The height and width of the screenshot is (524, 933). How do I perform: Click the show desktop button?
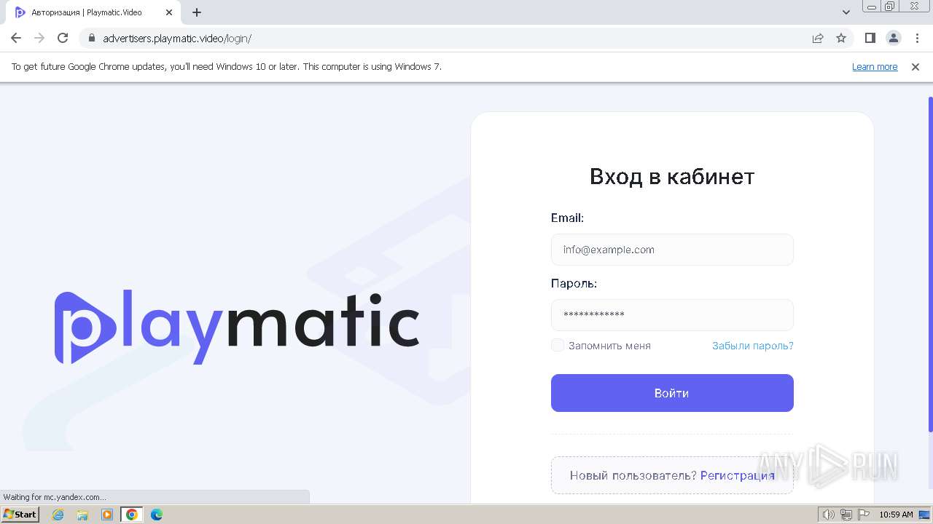[x=925, y=515]
